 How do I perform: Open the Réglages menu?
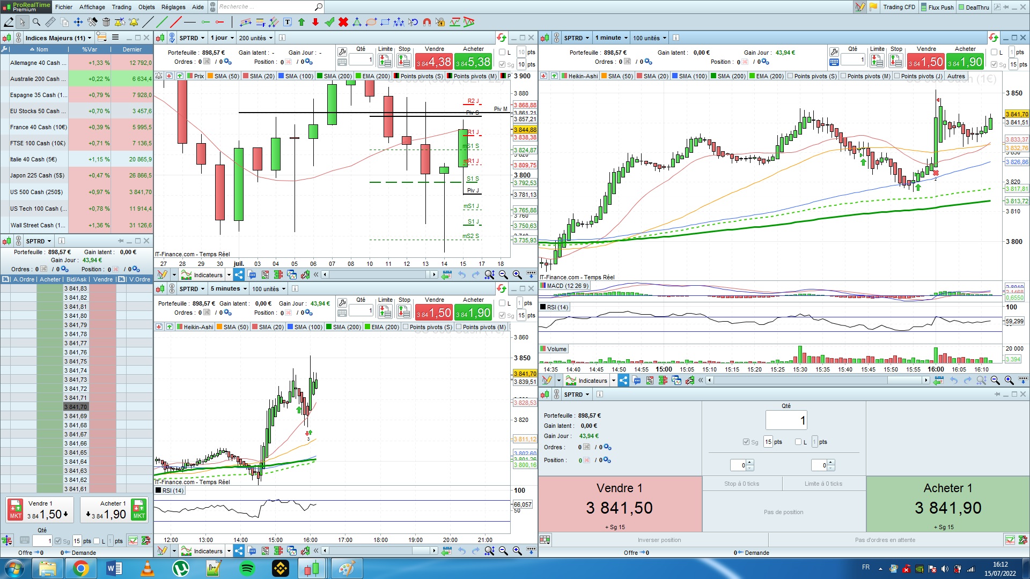point(173,7)
